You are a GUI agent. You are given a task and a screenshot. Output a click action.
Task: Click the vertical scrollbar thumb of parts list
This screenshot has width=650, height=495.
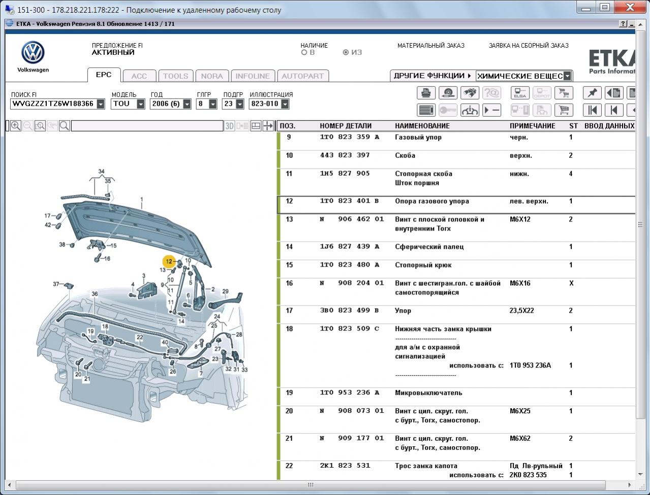click(640, 224)
